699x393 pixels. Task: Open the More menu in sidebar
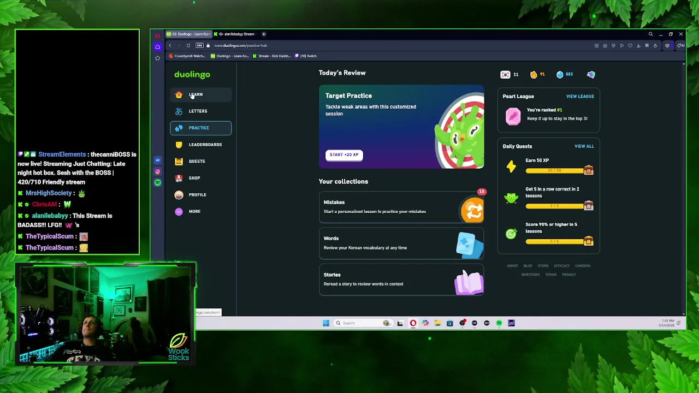point(200,211)
